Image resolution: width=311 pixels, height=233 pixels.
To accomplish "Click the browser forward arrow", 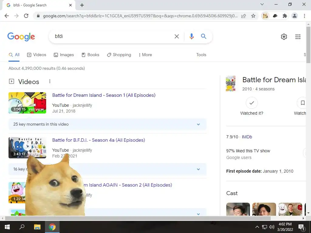I will click(x=16, y=16).
